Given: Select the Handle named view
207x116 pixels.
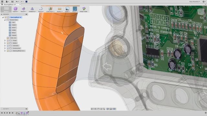Looking at the screenshot, I should 14,35.
